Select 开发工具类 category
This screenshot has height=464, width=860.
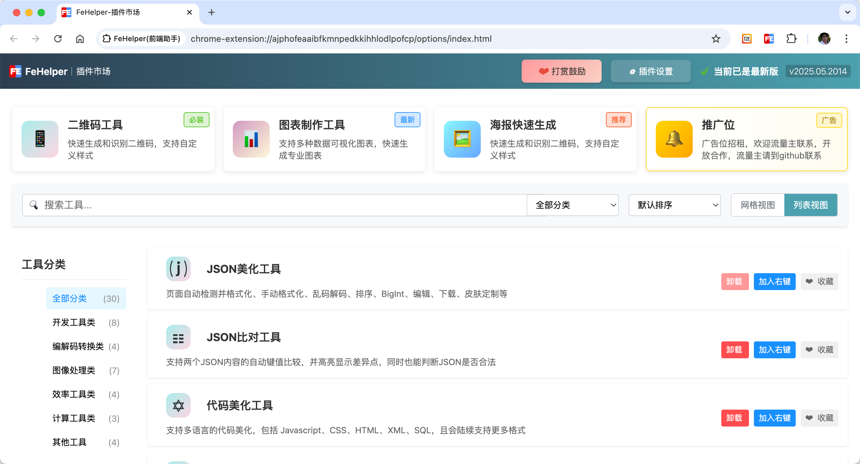[86, 323]
